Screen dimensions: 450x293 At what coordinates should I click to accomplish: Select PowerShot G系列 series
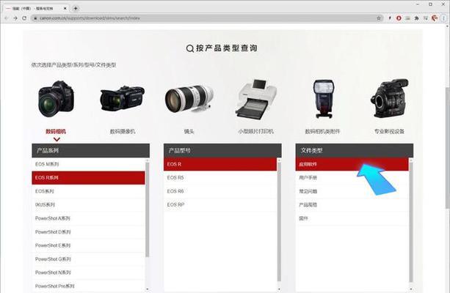(x=88, y=259)
